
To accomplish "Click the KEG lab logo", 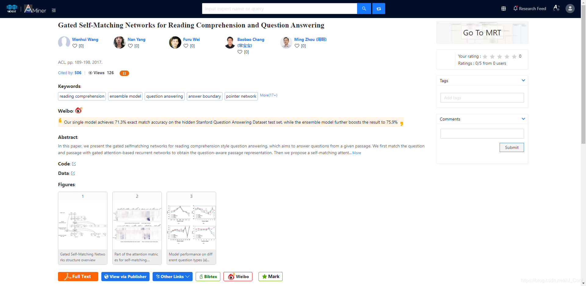I will click(12, 9).
